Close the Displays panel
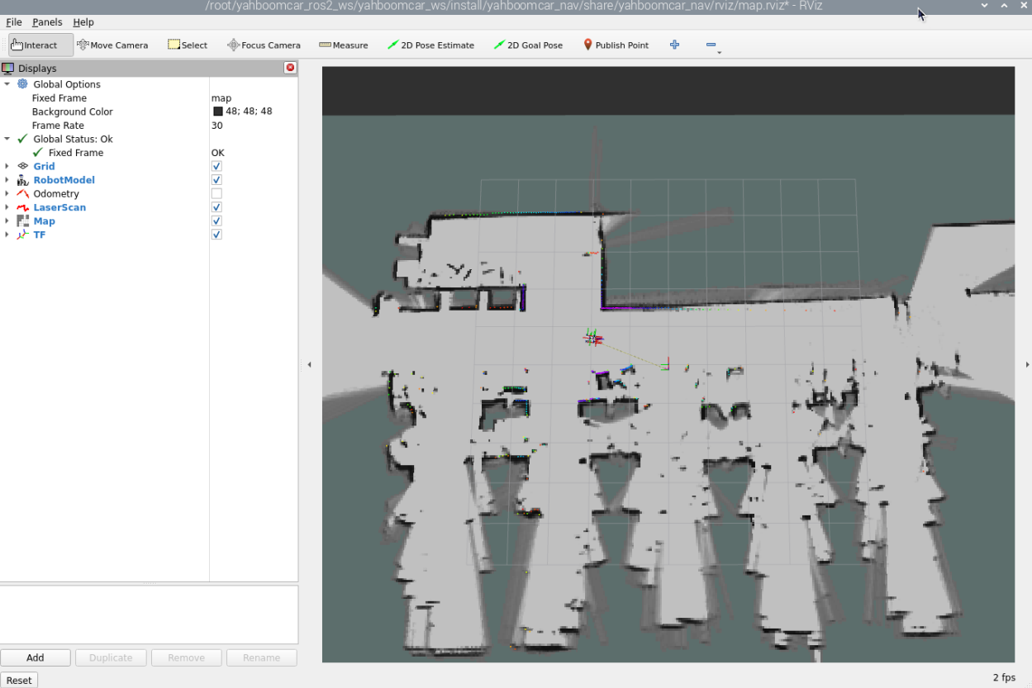 point(290,69)
